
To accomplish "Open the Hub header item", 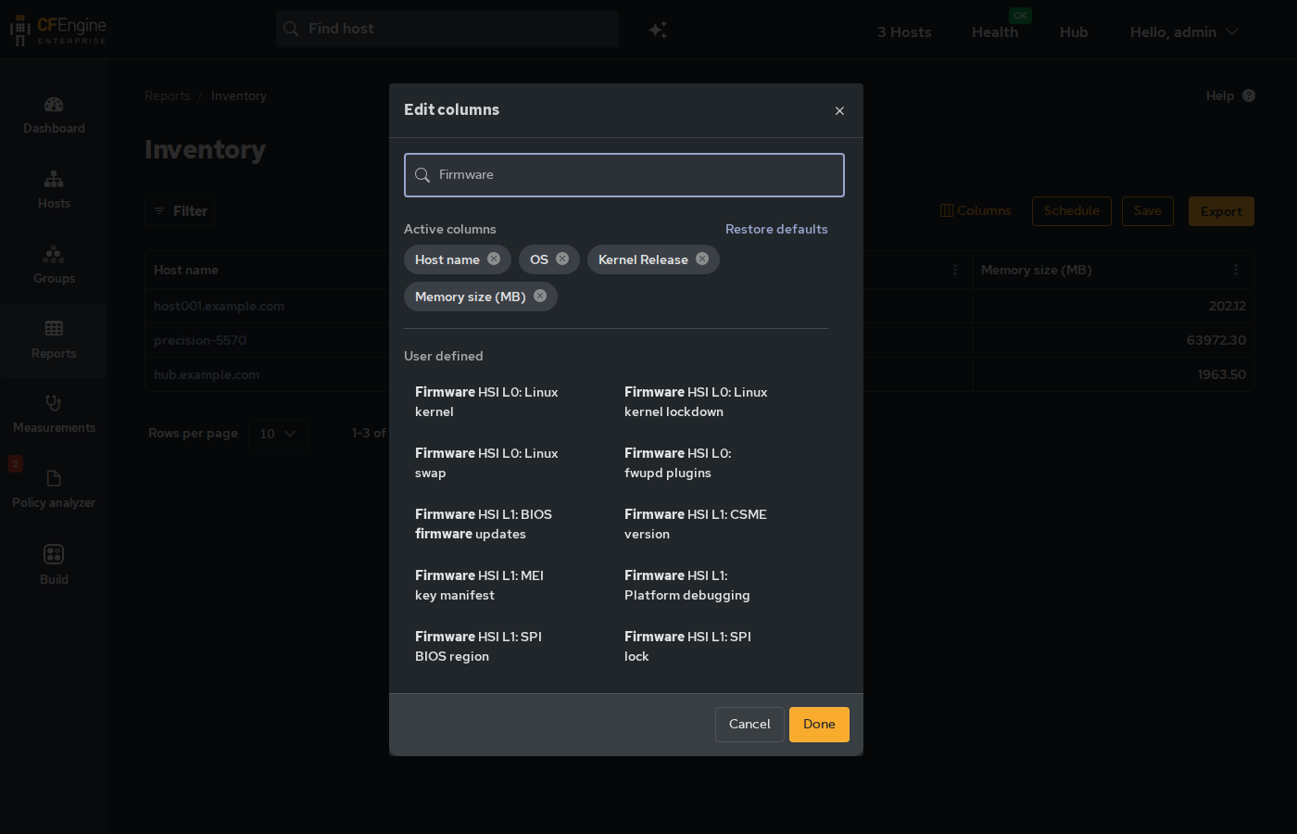I will point(1074,32).
